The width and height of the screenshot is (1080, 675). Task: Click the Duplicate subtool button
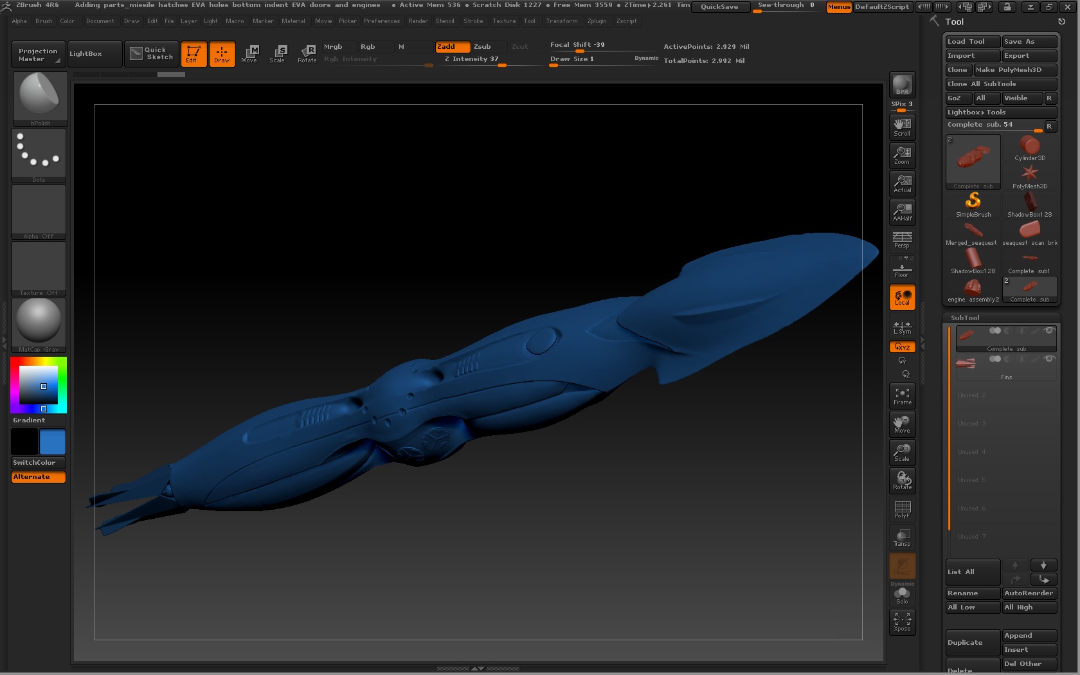(x=973, y=642)
